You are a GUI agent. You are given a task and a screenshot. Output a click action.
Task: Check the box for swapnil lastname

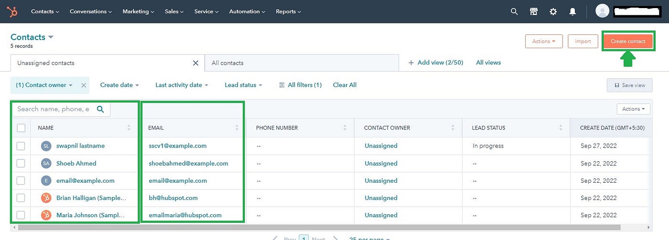pyautogui.click(x=21, y=146)
